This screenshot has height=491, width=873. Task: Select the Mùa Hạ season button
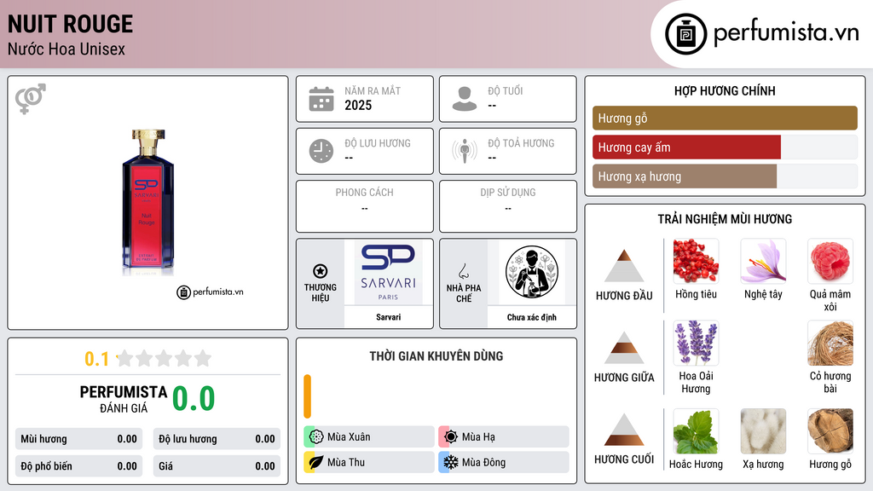click(x=504, y=436)
